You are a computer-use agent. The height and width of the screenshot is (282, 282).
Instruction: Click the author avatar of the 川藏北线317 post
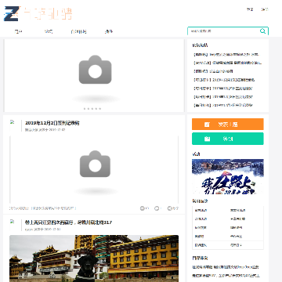coord(13,225)
